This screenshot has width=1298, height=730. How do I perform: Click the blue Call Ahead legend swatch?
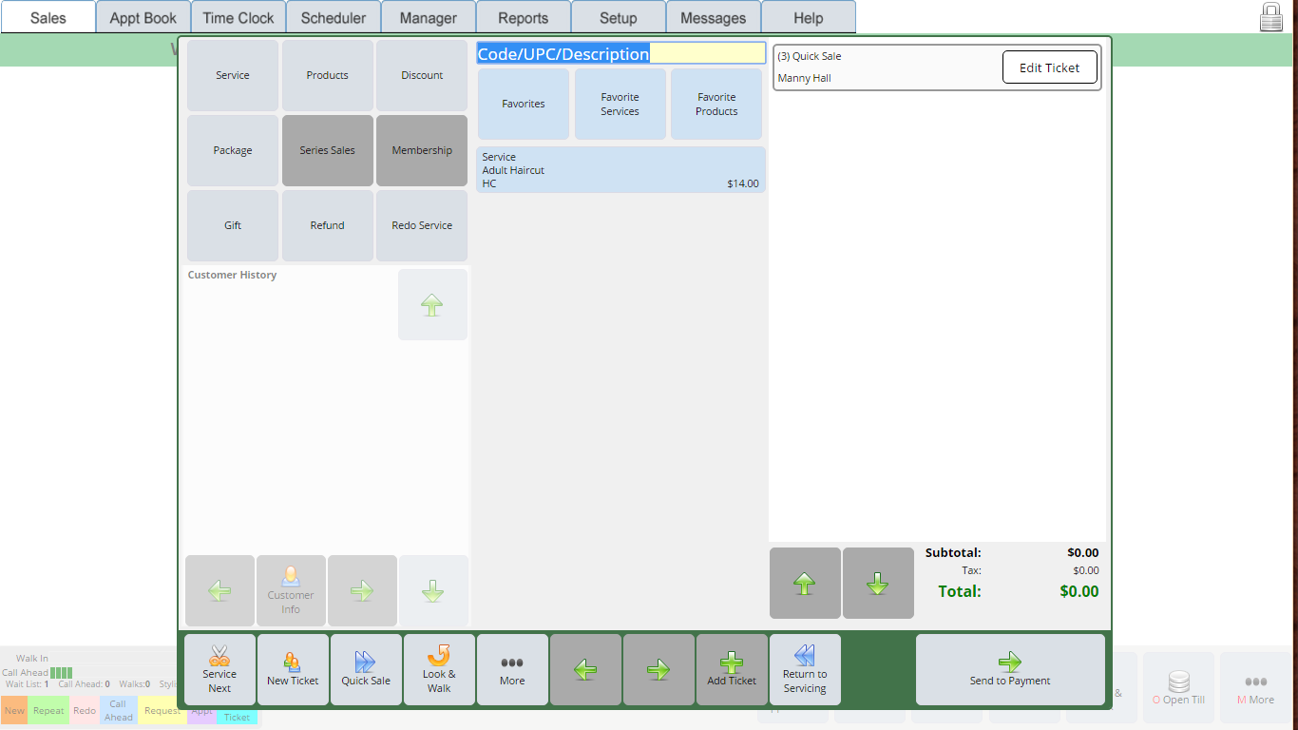coord(119,710)
